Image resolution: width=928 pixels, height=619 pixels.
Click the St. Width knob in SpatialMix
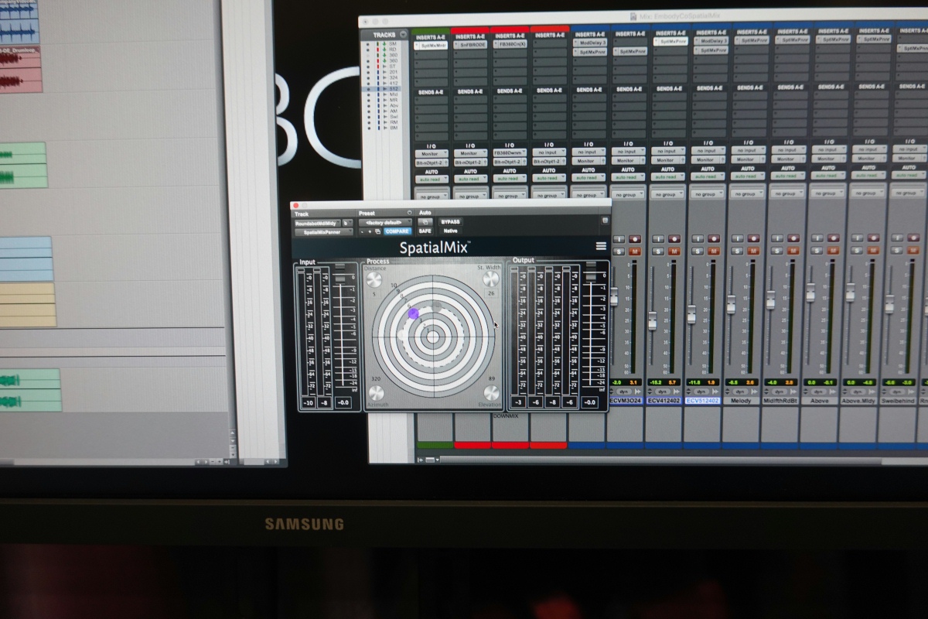490,279
